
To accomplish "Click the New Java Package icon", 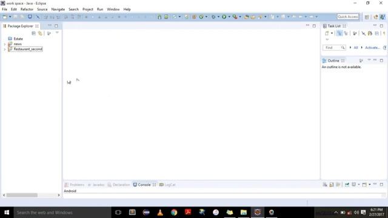I will click(x=194, y=17).
